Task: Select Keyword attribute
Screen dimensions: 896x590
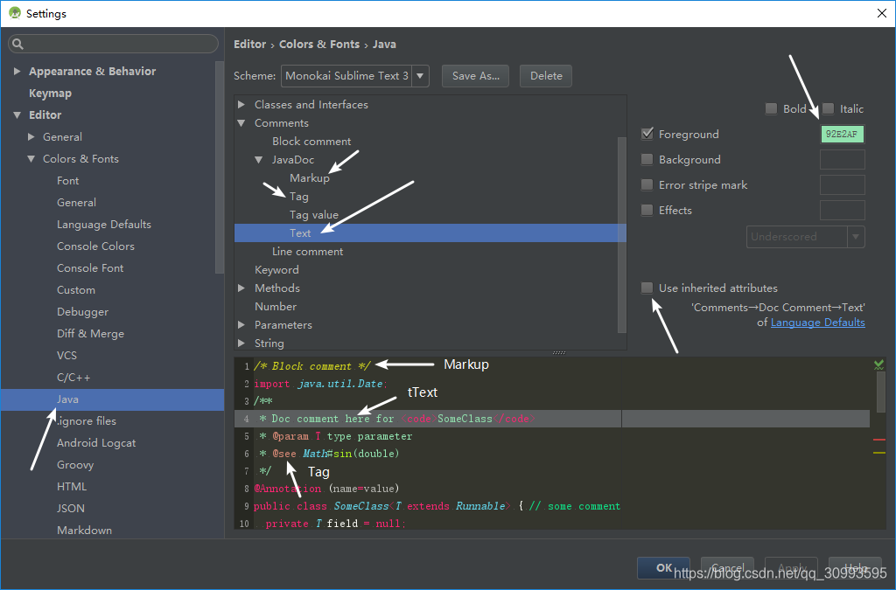Action: (276, 269)
